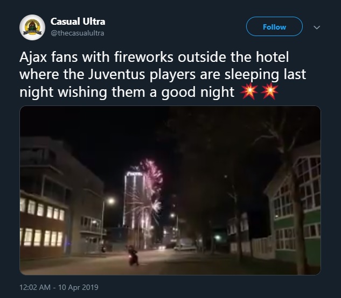The width and height of the screenshot is (341, 298).
Task: Click the lit windows of left building
Action: [43, 225]
